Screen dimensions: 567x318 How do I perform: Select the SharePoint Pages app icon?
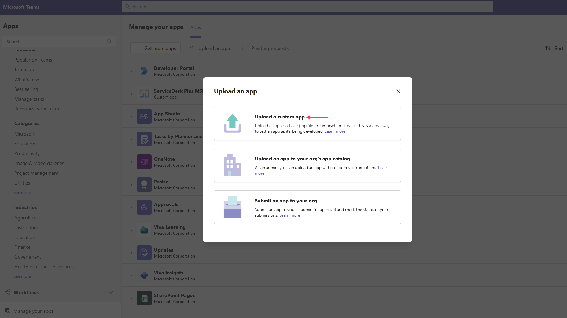click(144, 298)
